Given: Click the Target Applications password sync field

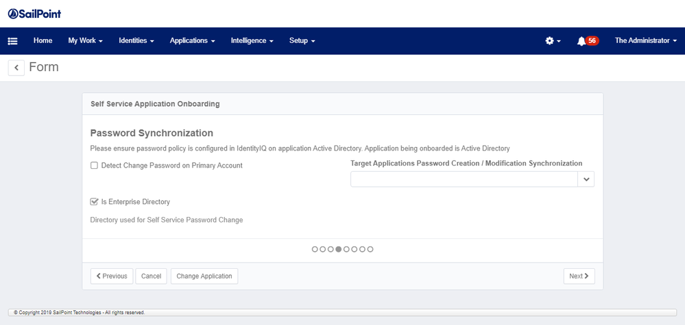Looking at the screenshot, I should pos(464,179).
